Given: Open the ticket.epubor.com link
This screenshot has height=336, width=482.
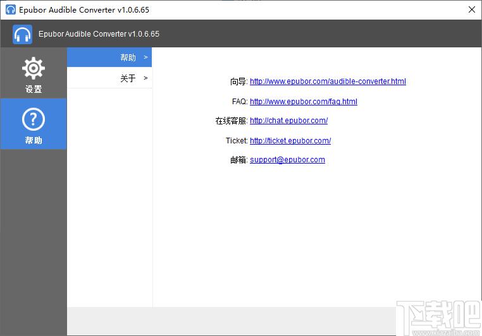Looking at the screenshot, I should [x=290, y=141].
